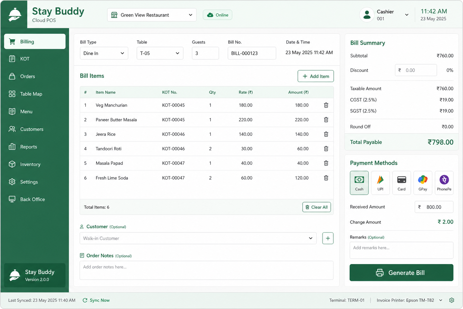This screenshot has width=463, height=309.
Task: Open Reports in the sidebar
Action: click(35, 147)
